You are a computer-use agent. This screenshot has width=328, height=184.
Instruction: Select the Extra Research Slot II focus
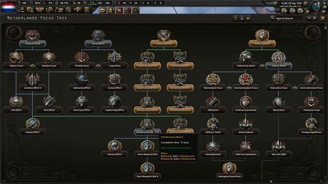click(x=148, y=171)
